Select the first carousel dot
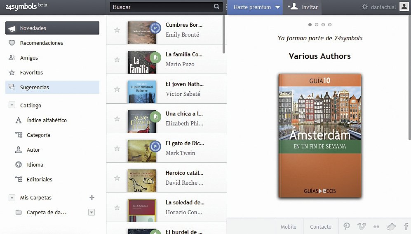This screenshot has width=411, height=234. click(310, 25)
